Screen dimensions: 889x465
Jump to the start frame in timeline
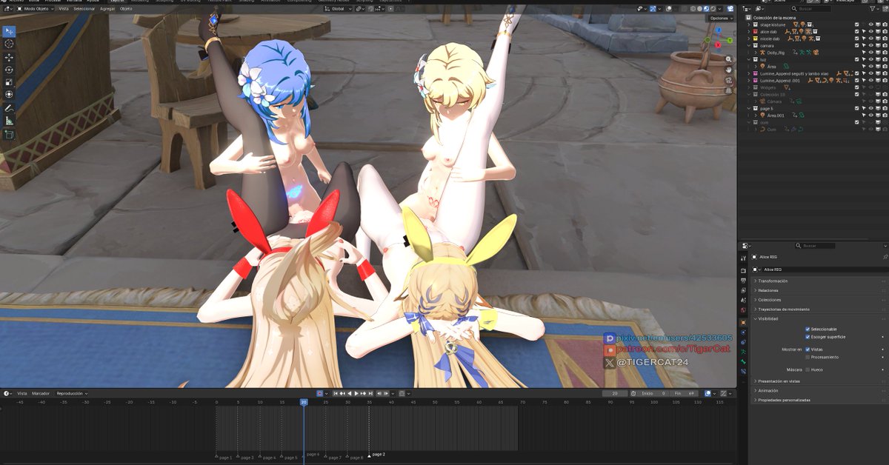336,393
